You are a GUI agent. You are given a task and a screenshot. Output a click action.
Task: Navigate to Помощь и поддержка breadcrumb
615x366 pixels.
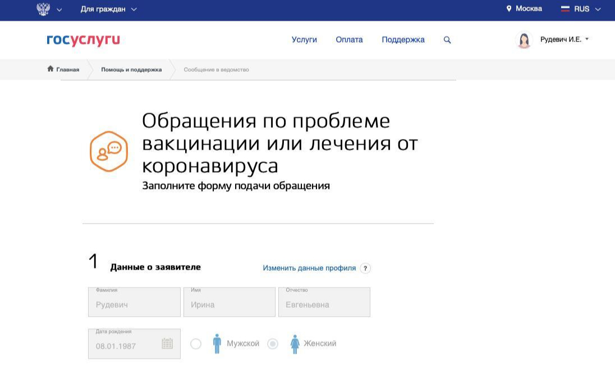pyautogui.click(x=131, y=70)
